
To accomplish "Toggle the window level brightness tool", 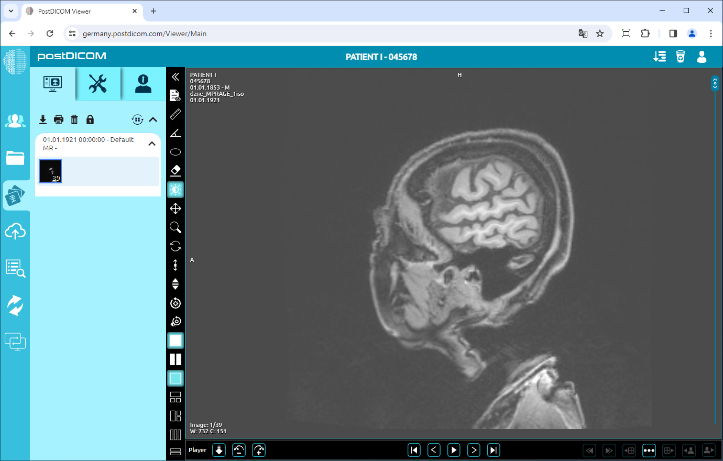I will (176, 189).
